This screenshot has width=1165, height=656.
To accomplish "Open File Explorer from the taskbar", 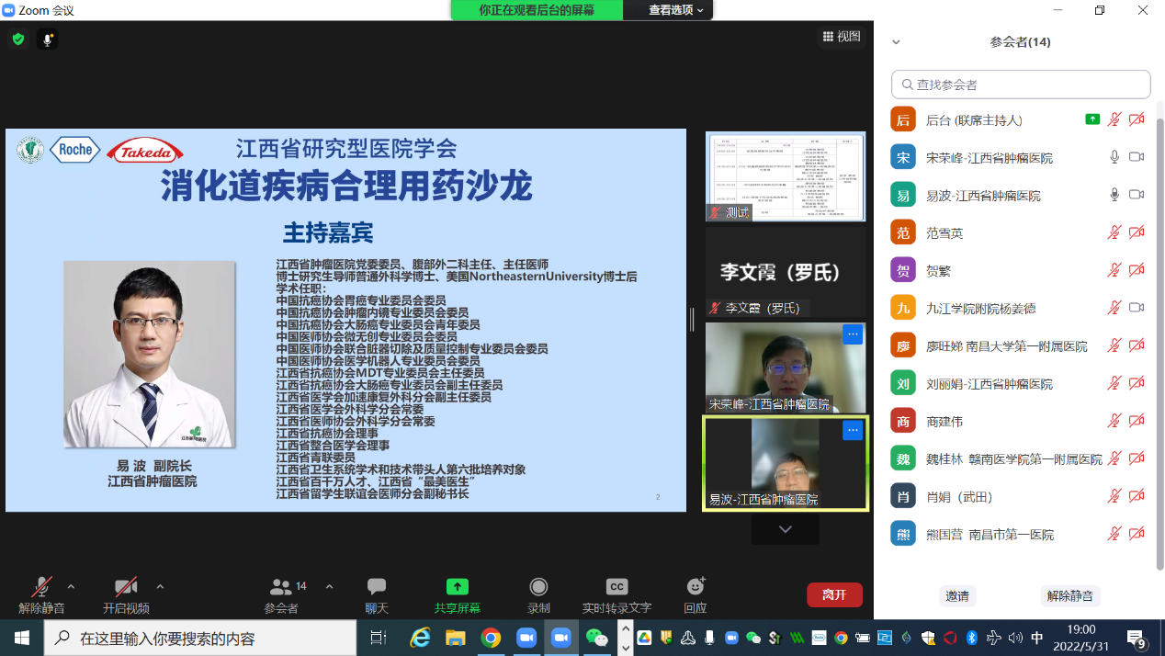I will click(x=456, y=638).
